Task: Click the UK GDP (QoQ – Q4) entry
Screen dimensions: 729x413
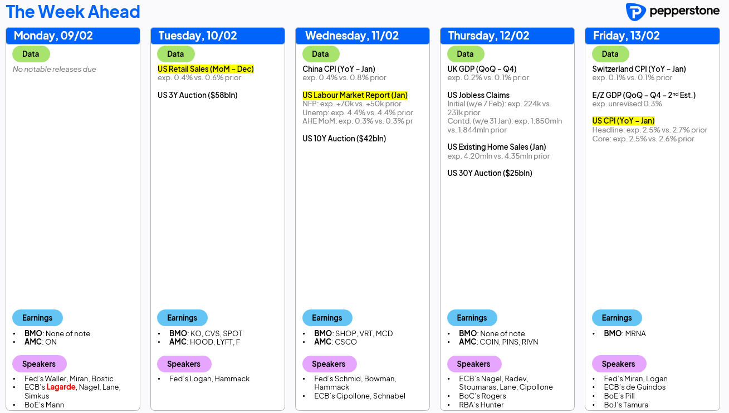Action: [x=482, y=69]
